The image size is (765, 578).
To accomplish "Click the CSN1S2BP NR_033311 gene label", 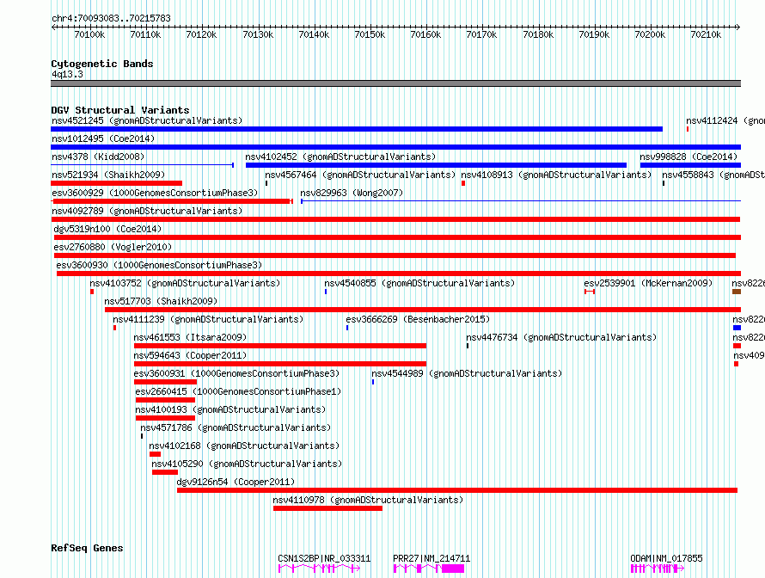I will tap(324, 558).
